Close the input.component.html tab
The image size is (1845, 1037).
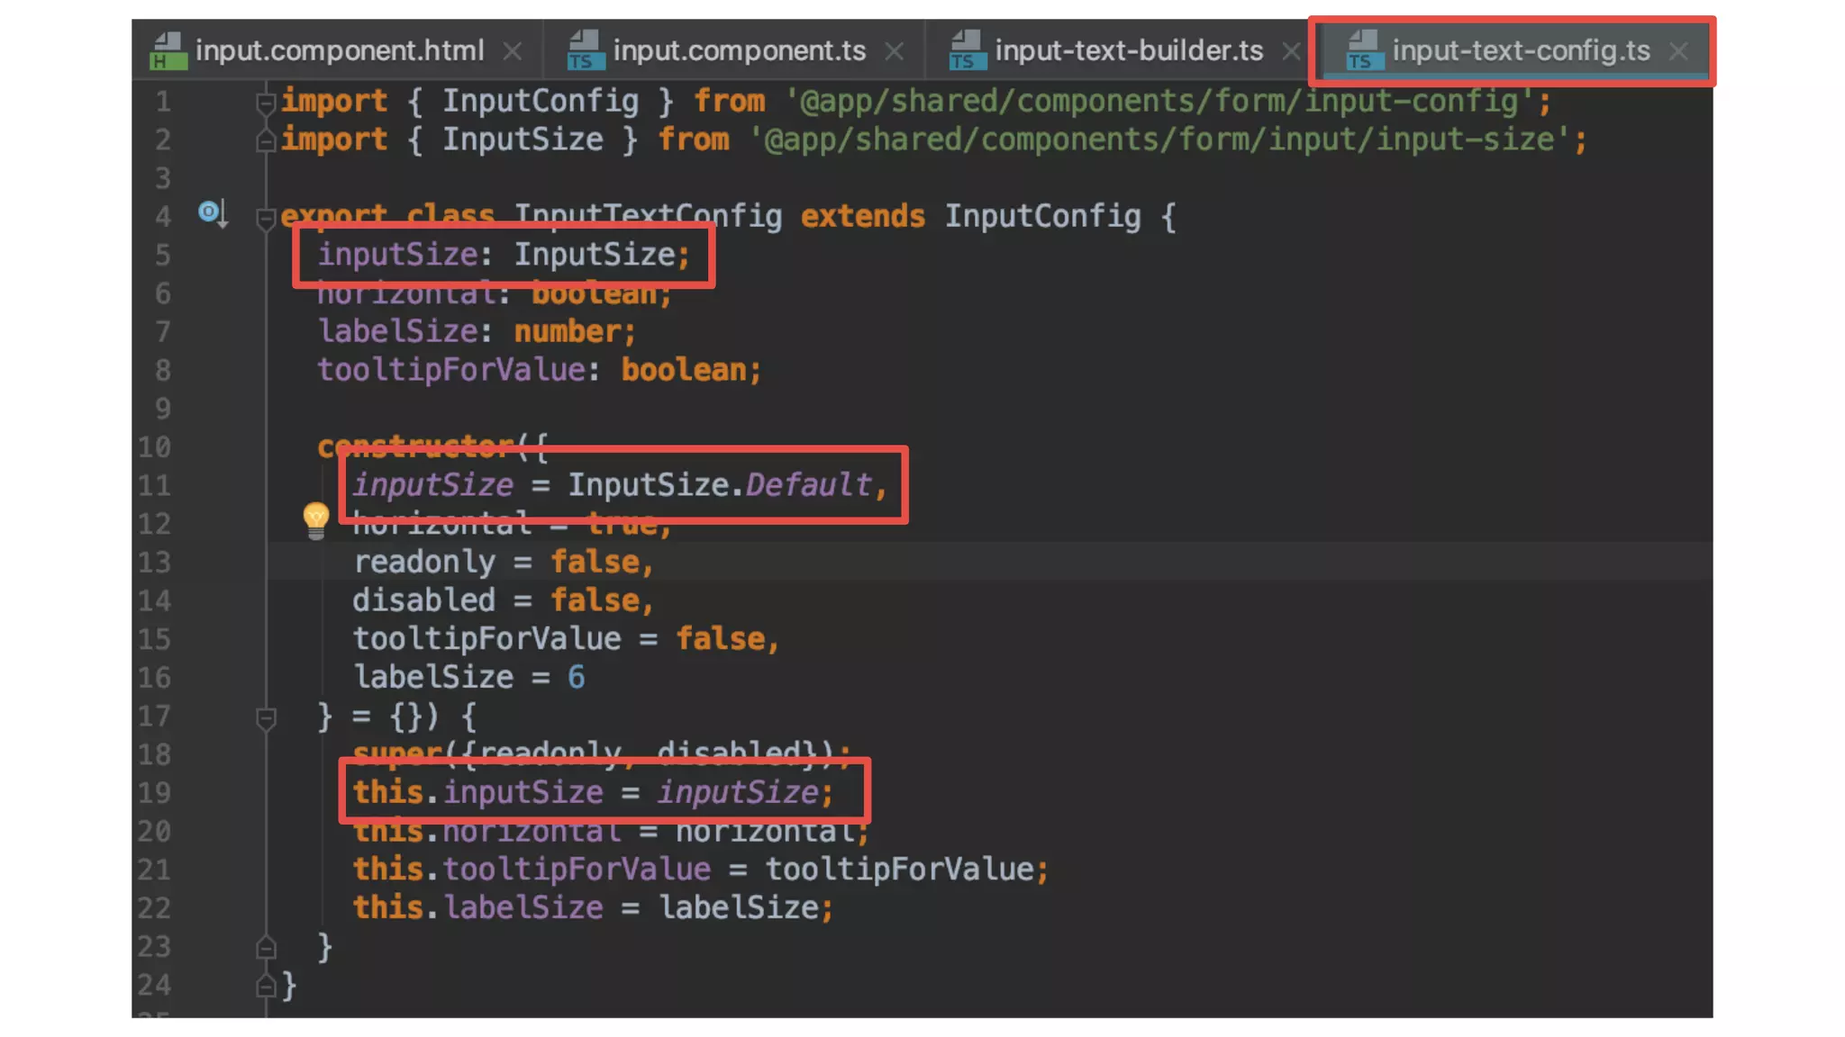513,51
